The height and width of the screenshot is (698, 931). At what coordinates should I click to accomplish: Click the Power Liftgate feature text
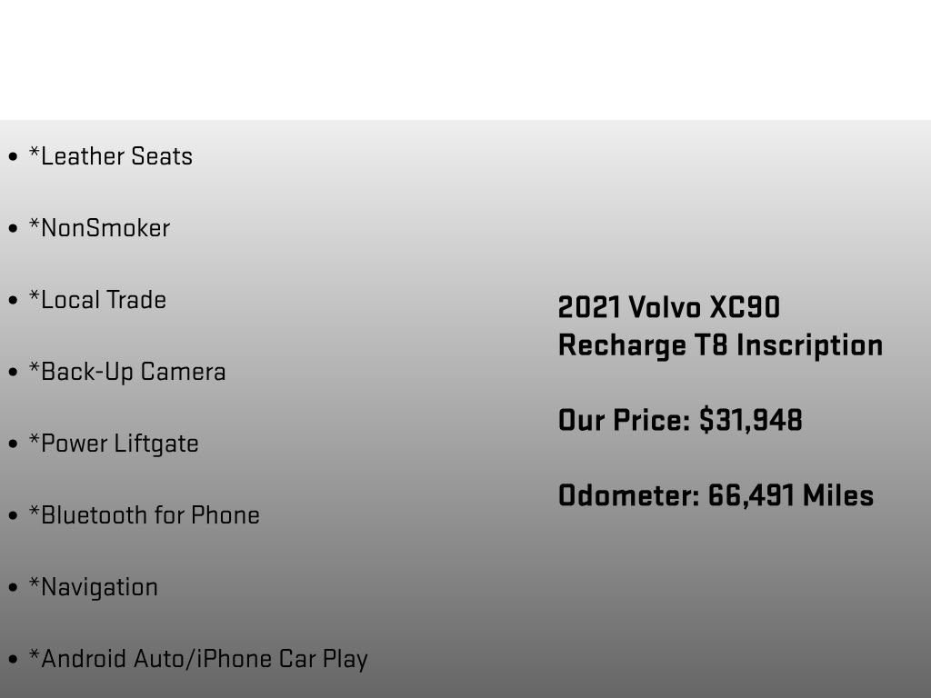pos(114,444)
